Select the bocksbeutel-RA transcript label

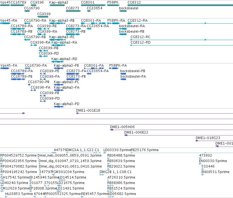[132, 26]
